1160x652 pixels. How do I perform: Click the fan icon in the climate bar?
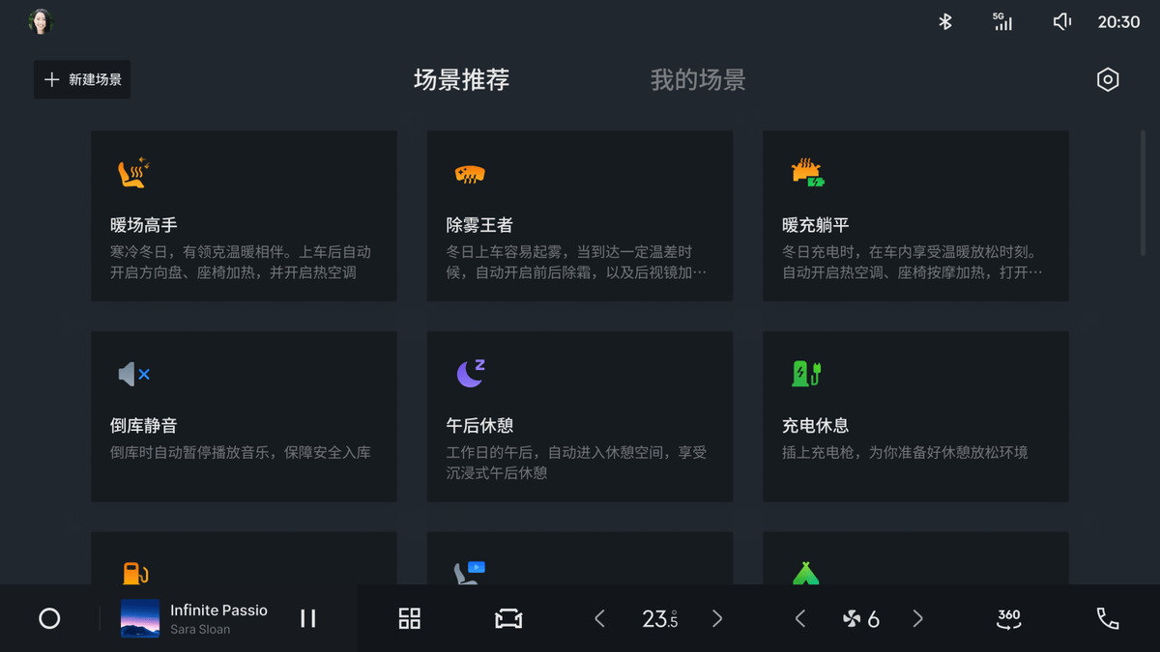pyautogui.click(x=852, y=619)
